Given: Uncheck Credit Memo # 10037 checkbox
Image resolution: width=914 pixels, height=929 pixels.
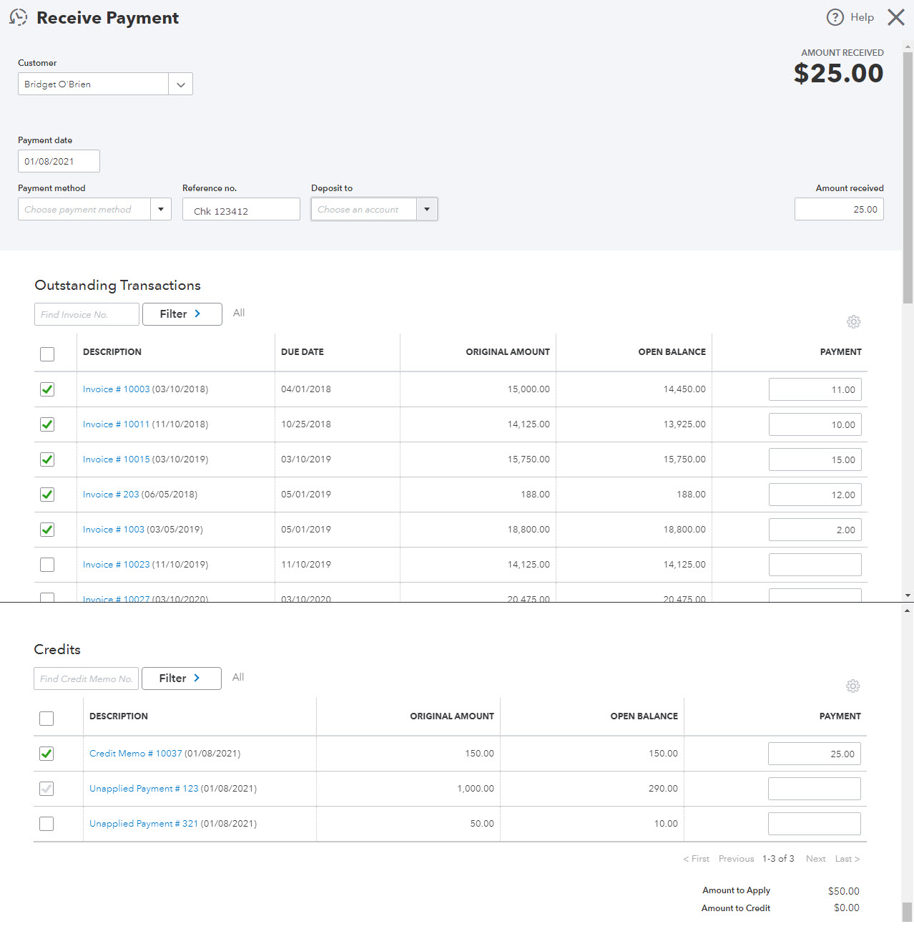Looking at the screenshot, I should [x=46, y=754].
